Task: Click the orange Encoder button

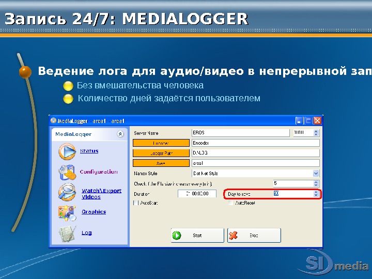Action: coord(161,143)
